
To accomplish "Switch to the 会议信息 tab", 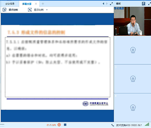I will pyautogui.click(x=10, y=4).
